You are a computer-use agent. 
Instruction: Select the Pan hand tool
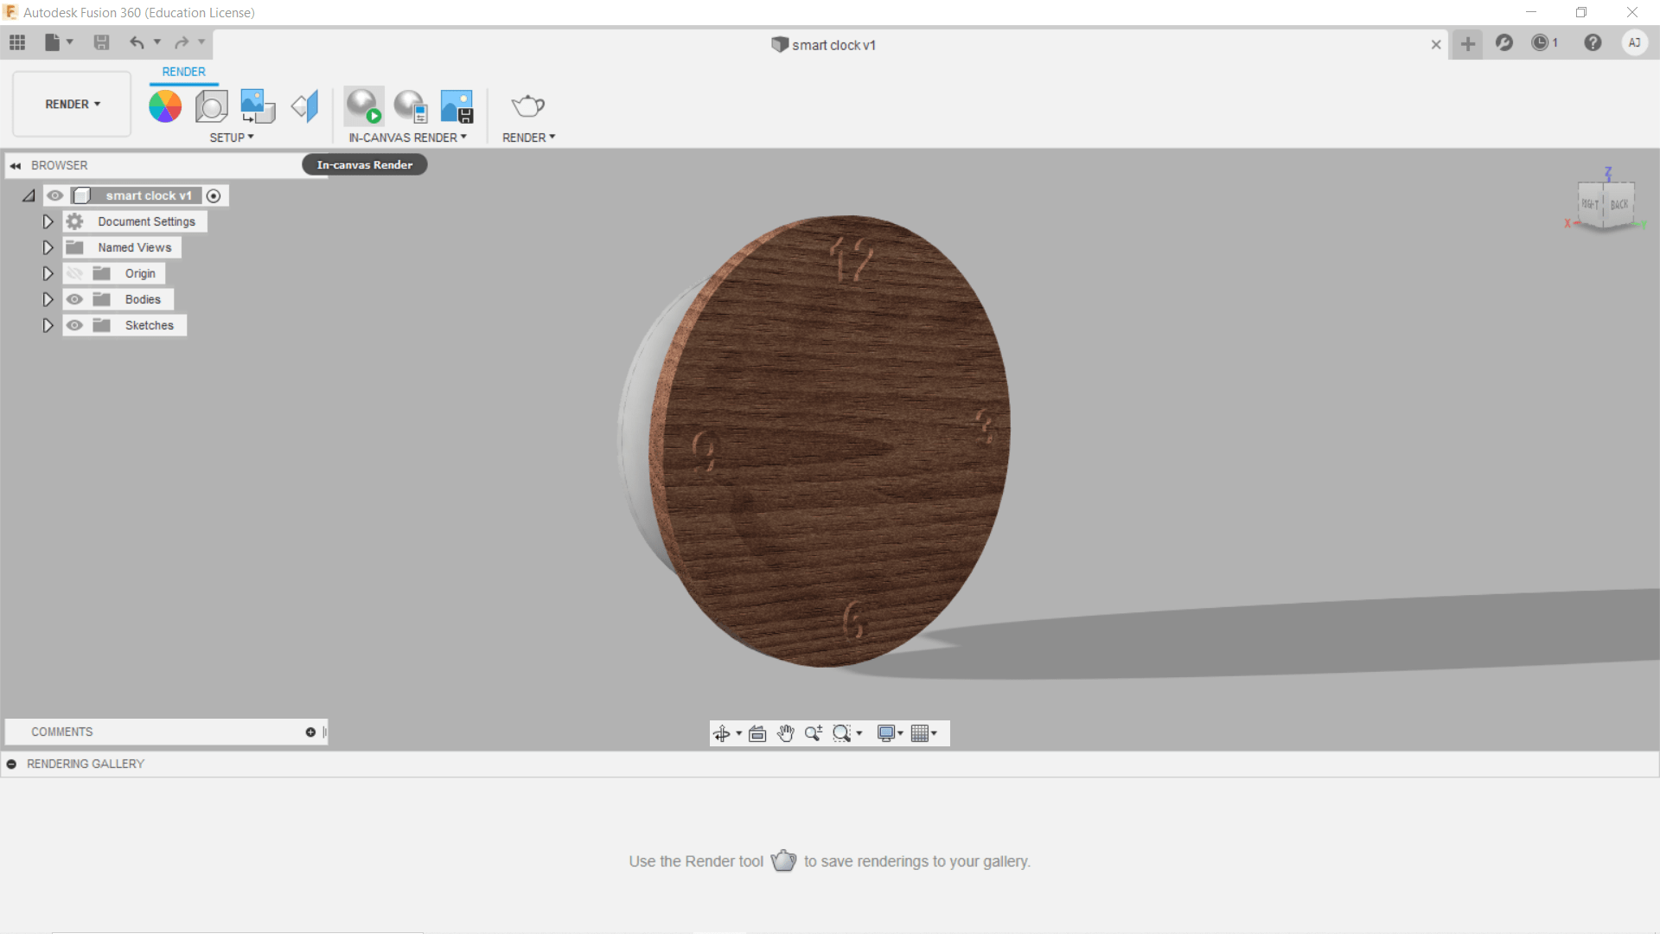pyautogui.click(x=785, y=733)
